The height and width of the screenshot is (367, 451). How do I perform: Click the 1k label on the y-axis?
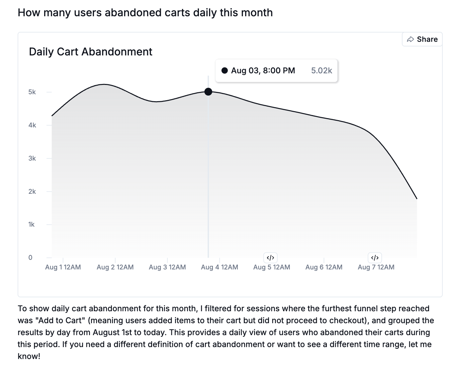click(32, 224)
